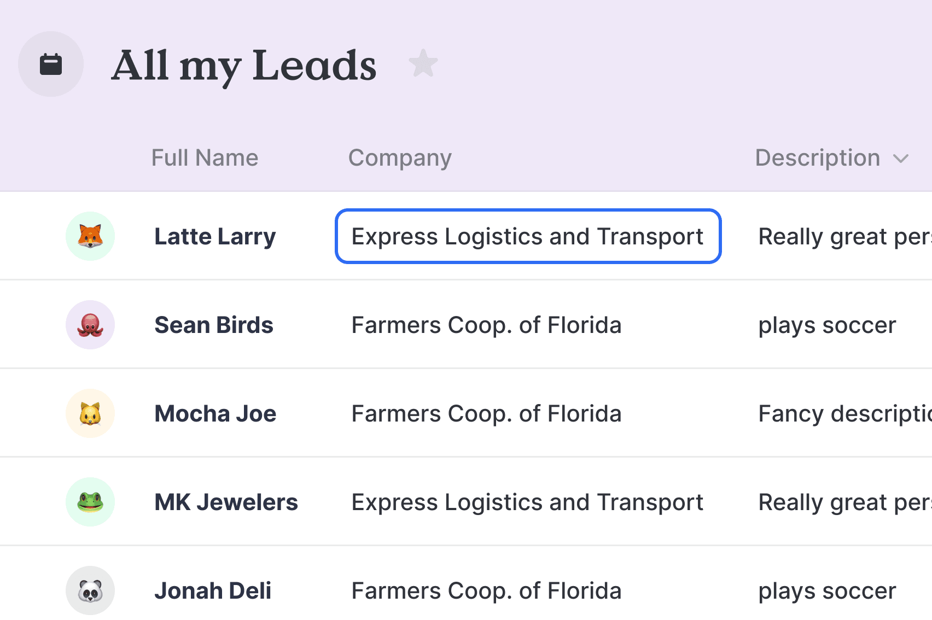This screenshot has width=932, height=620.
Task: Click Sean Birds' octopus avatar
Action: coord(90,325)
